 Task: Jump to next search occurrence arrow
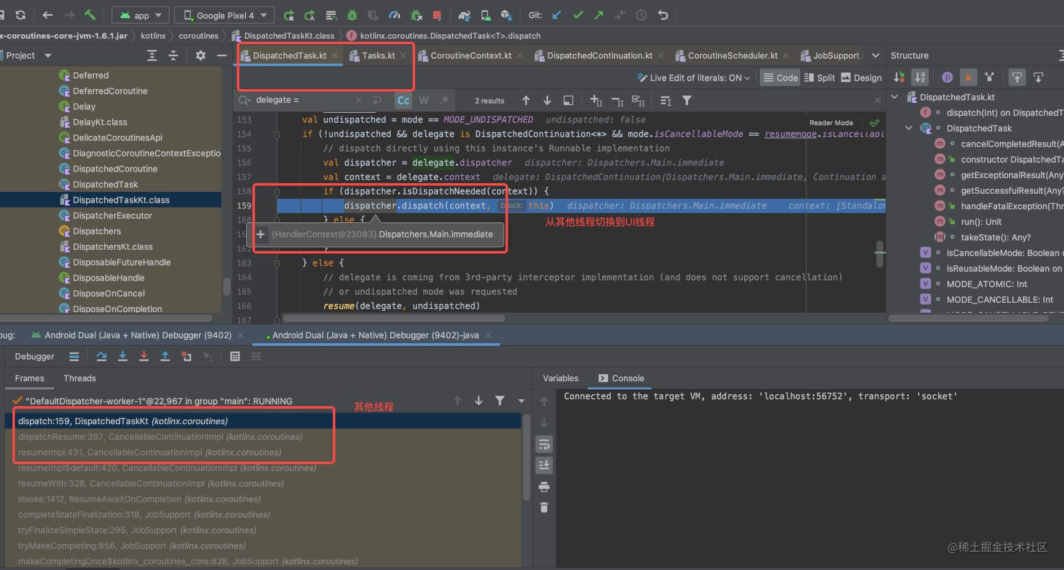click(547, 100)
